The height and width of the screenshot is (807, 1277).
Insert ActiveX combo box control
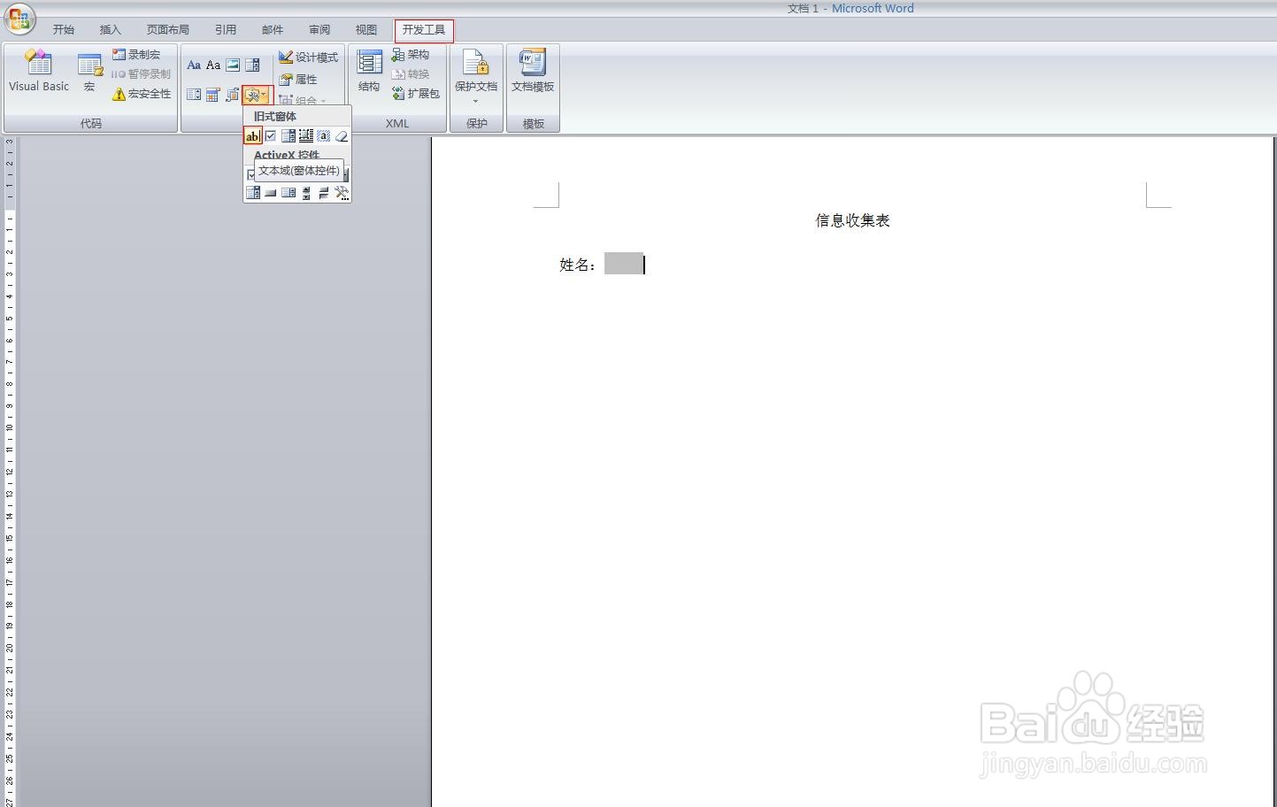click(288, 193)
